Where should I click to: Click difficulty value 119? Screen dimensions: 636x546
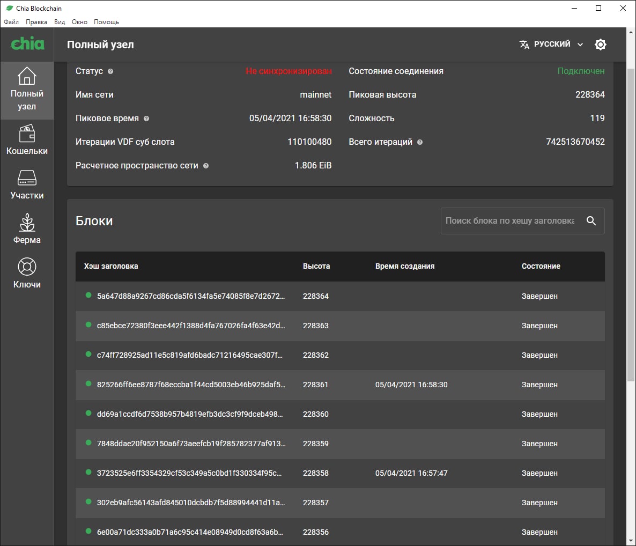coord(597,119)
